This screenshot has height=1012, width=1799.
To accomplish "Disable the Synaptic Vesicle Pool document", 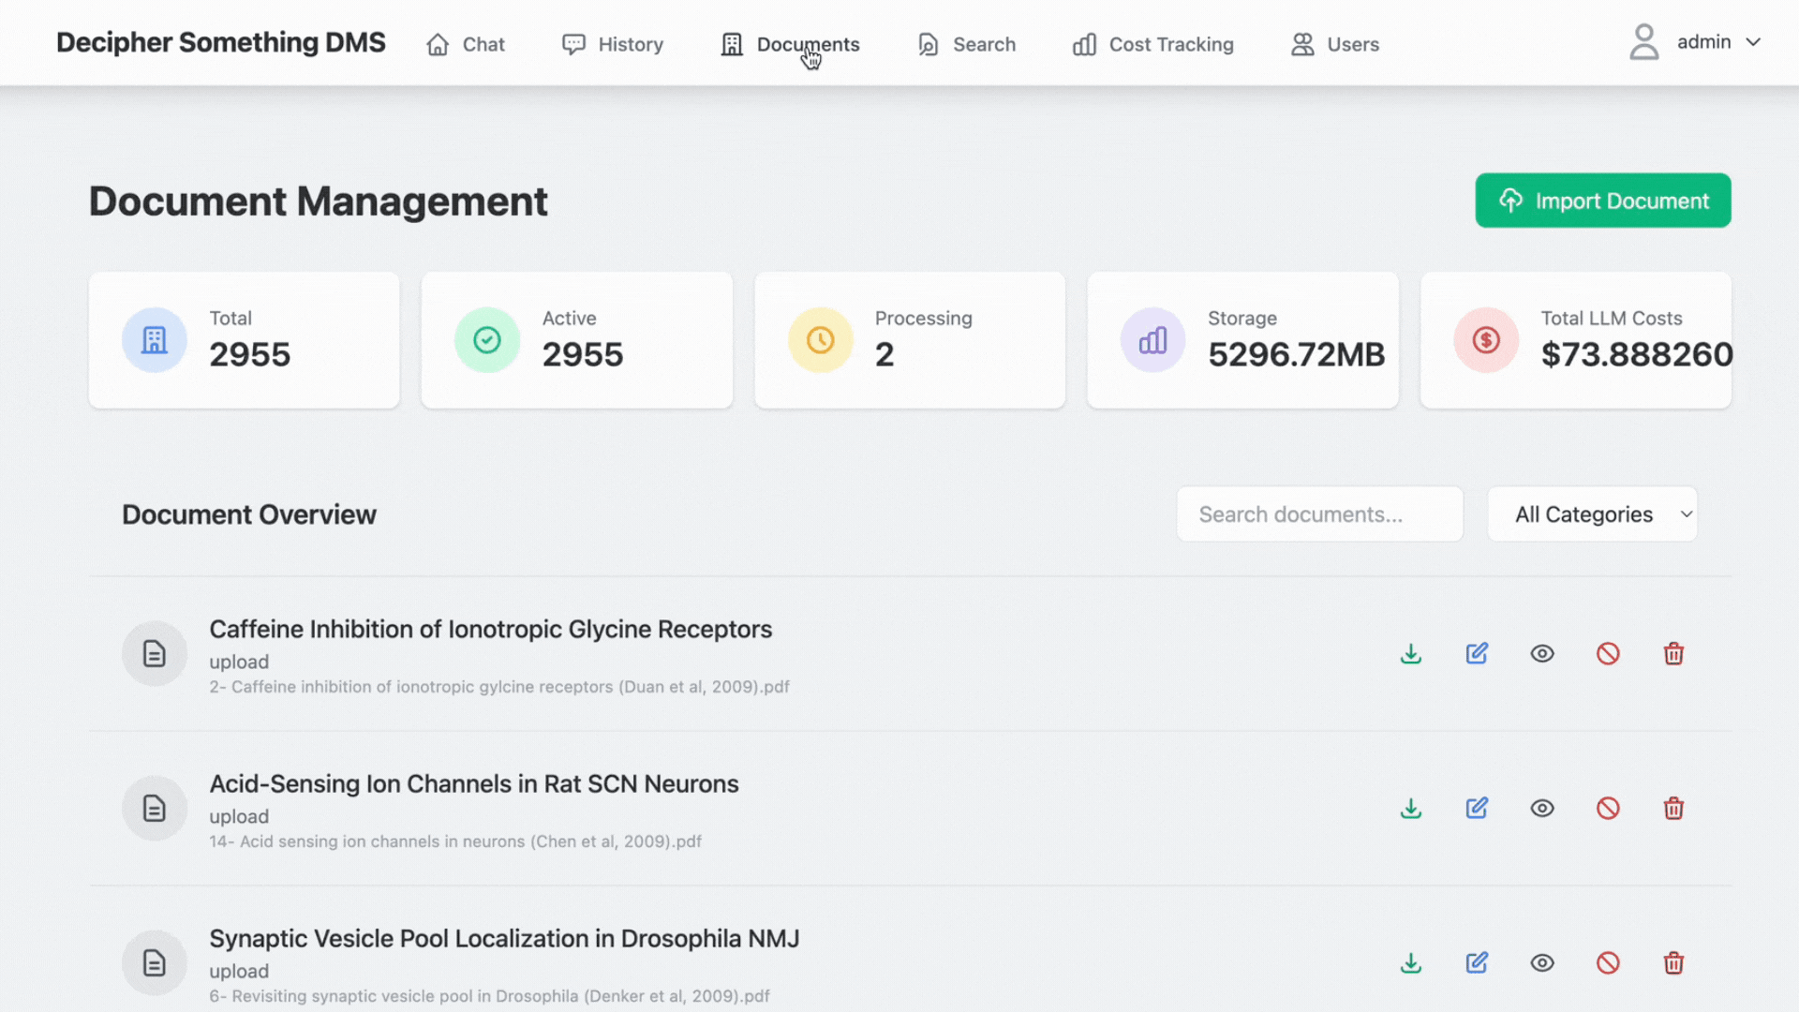I will click(1608, 962).
